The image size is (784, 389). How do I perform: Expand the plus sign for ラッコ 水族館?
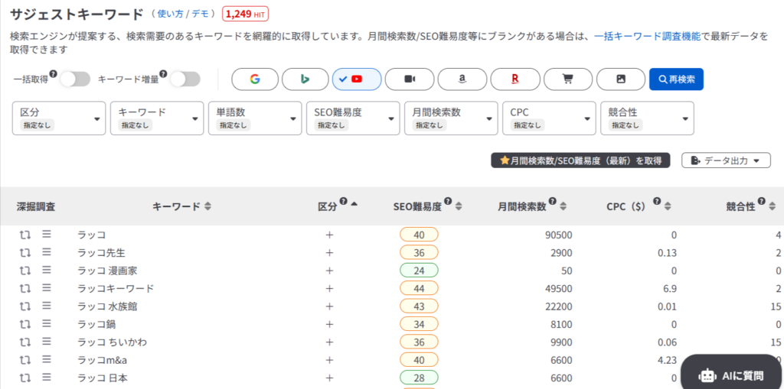point(330,306)
